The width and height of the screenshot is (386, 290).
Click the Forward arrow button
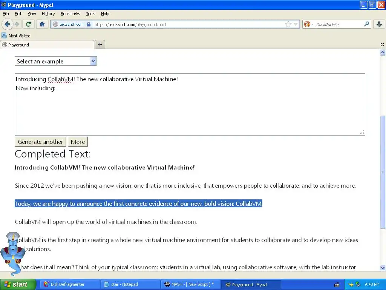(x=17, y=24)
